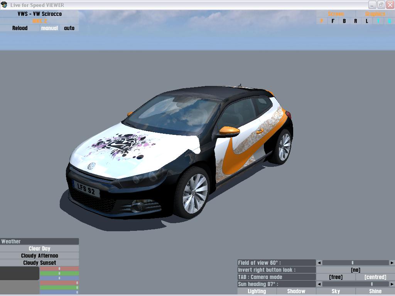Click the orange view button left of F
Image resolution: width=395 pixels, height=296 pixels.
[x=322, y=21]
